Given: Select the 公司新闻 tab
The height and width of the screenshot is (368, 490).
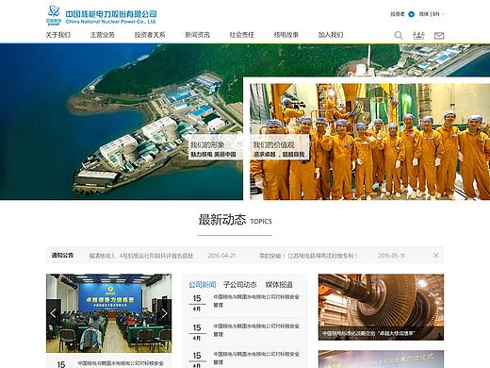Looking at the screenshot, I should (203, 285).
